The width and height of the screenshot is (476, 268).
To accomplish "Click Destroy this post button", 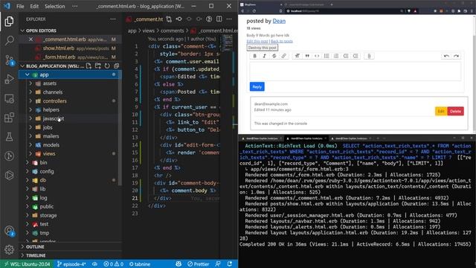I will tap(263, 48).
